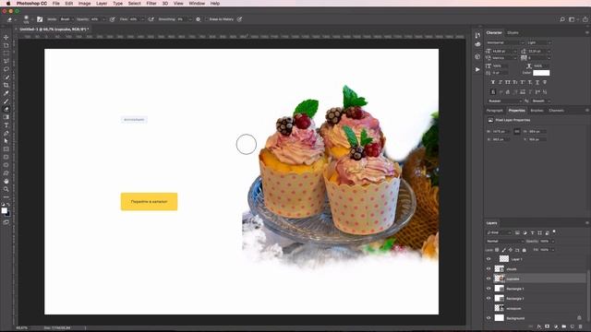Open layer filter Kind dropdown
The width and height of the screenshot is (591, 332).
pyautogui.click(x=499, y=233)
